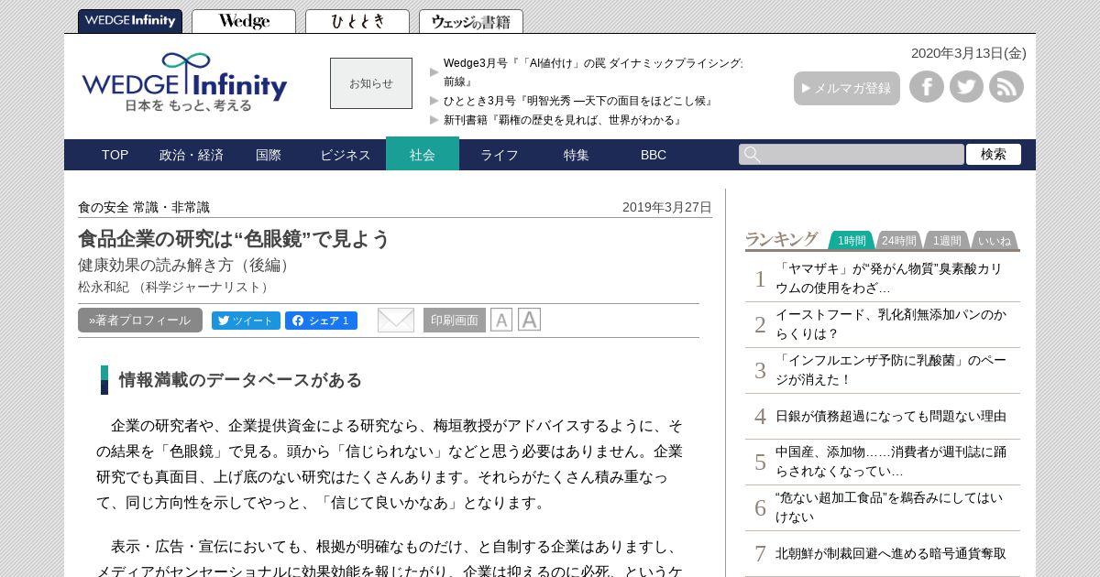Open ranking 1 ヤマザキ 臭素酸カリウム article

point(889,278)
